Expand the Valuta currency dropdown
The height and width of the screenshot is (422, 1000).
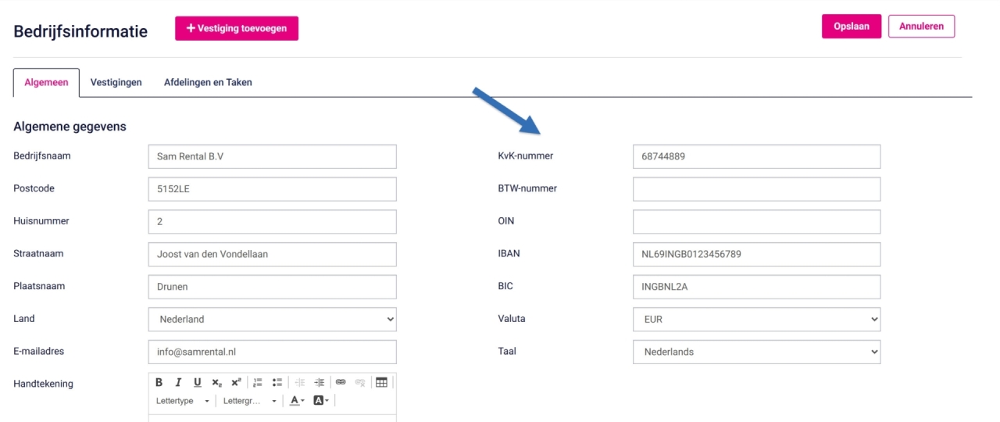pos(756,319)
